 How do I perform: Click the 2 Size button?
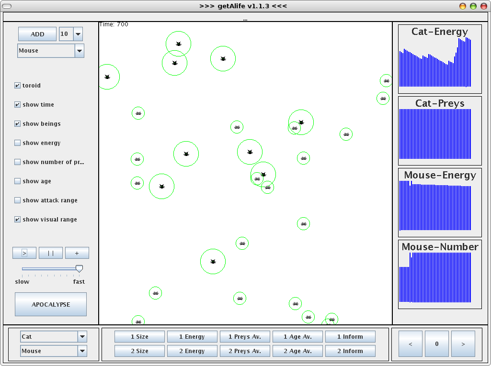coord(139,351)
